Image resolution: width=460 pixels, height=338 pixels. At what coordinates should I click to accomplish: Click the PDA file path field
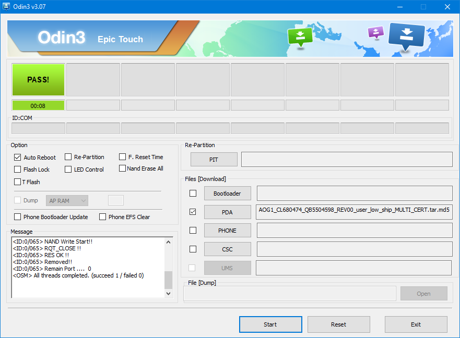point(354,212)
